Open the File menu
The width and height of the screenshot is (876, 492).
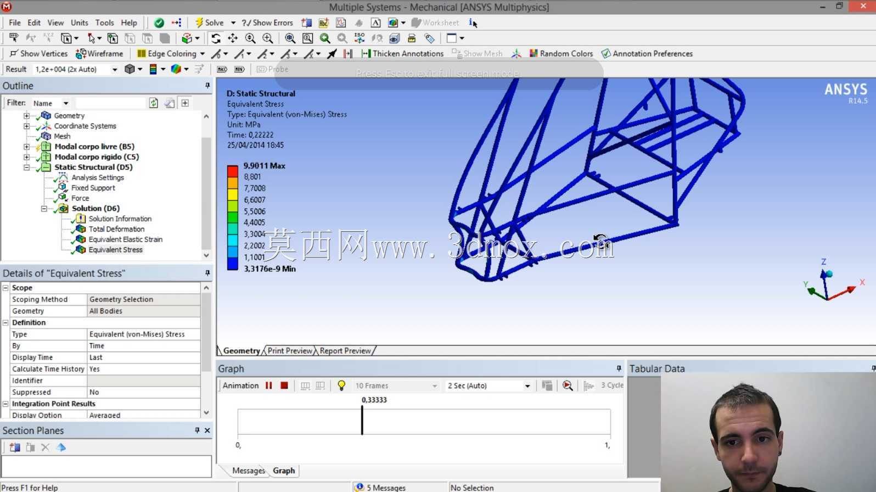(15, 23)
